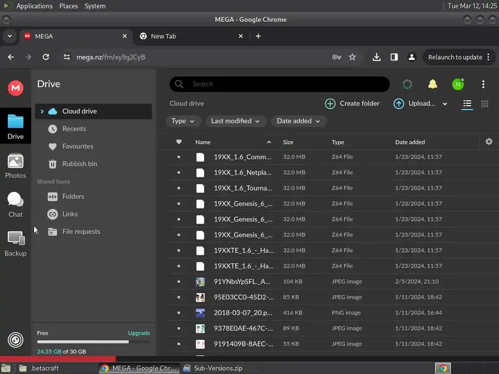The height and width of the screenshot is (374, 499).
Task: Open the Photos section in sidebar
Action: click(15, 166)
